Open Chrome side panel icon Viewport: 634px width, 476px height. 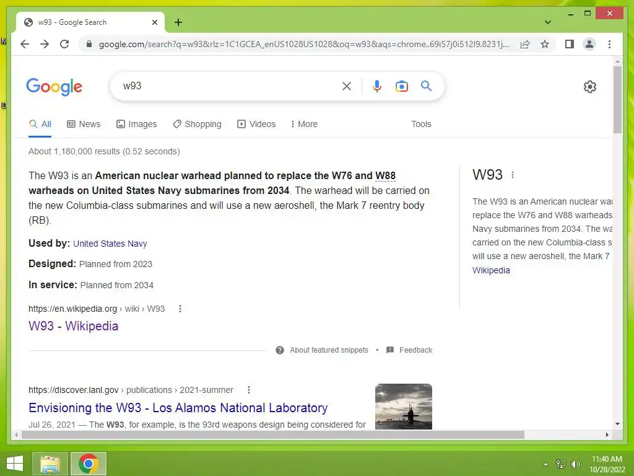point(570,44)
